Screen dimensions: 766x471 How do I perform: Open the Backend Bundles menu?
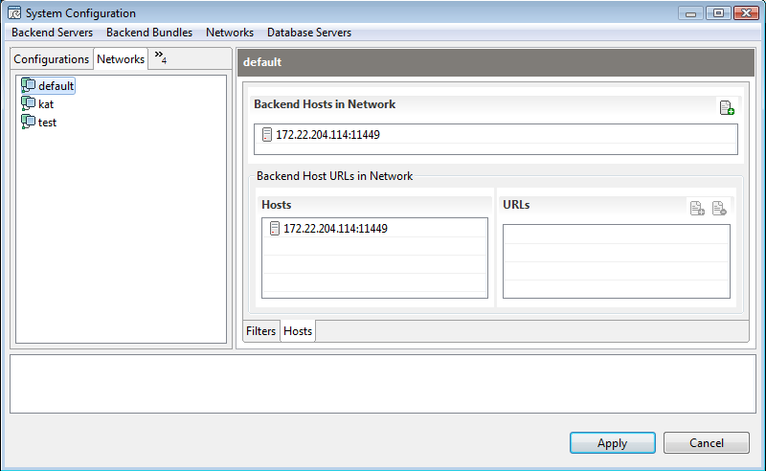(149, 33)
